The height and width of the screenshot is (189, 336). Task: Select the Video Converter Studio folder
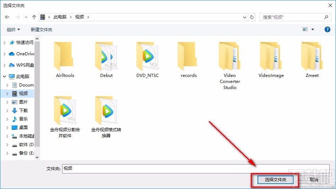point(230,66)
